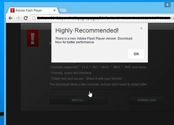Click the browser Forward arrow
The width and height of the screenshot is (174, 125).
point(18,18)
